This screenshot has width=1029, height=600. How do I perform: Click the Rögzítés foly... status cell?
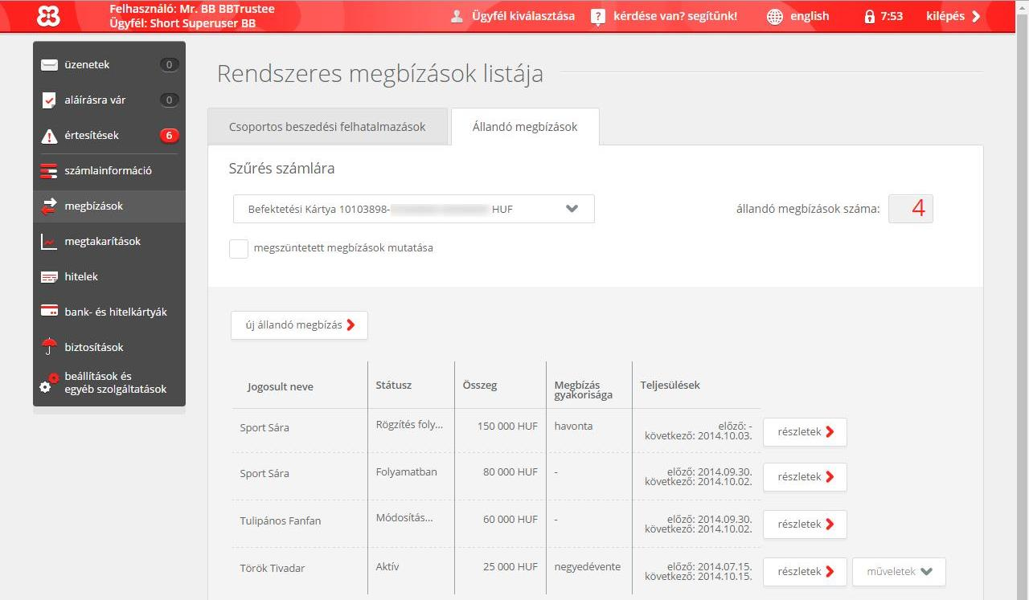[x=409, y=424]
